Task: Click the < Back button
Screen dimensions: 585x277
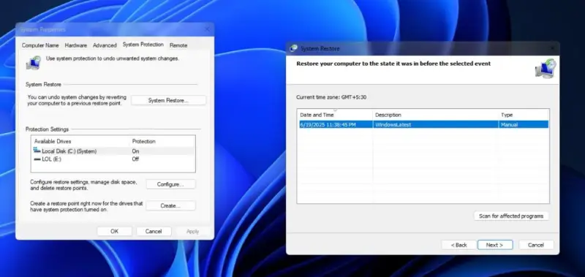Action: coord(459,245)
